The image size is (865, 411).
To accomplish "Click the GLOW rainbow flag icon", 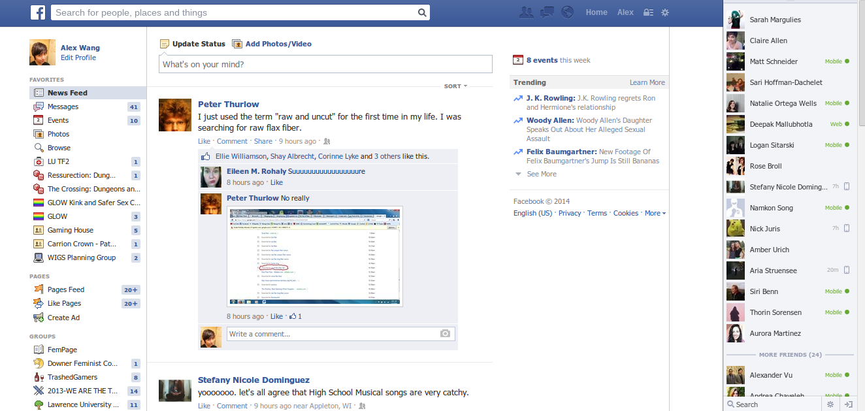I will tap(39, 216).
